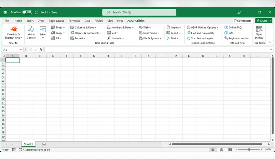
Task: Open the Export utilities menu
Action: point(173,33)
